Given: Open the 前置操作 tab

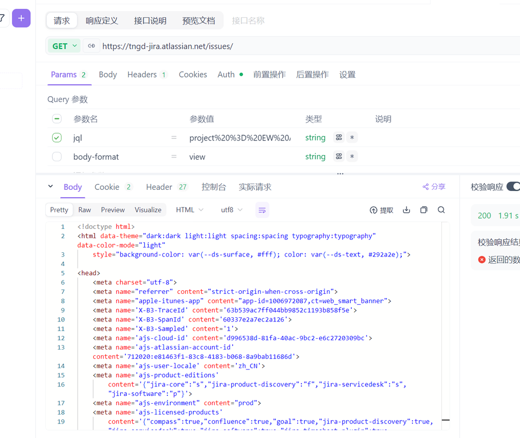Looking at the screenshot, I should [x=269, y=74].
